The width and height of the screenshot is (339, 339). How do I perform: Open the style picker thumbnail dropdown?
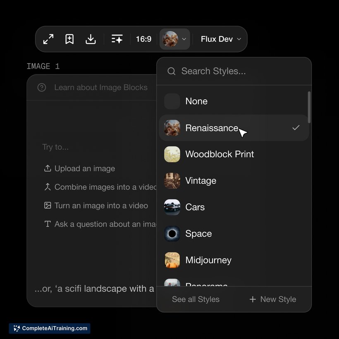click(x=175, y=39)
